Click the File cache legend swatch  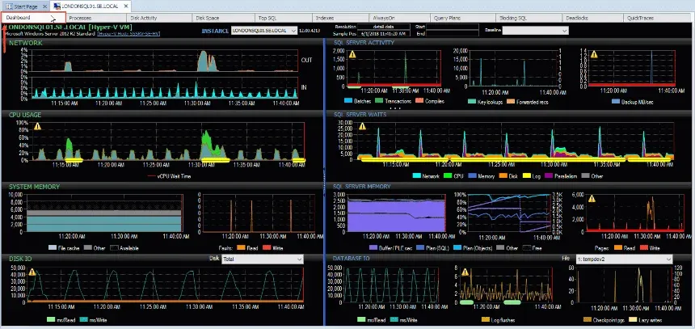click(52, 248)
